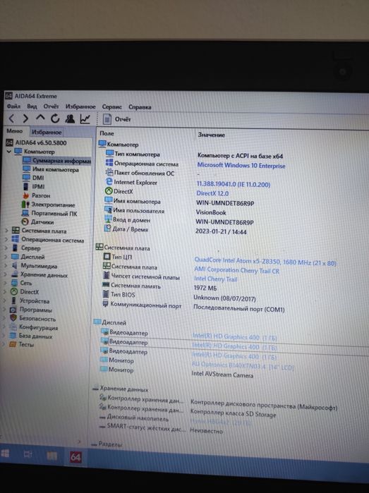Open the Вид menu
Viewport: 369px width, 493px height.
click(32, 106)
